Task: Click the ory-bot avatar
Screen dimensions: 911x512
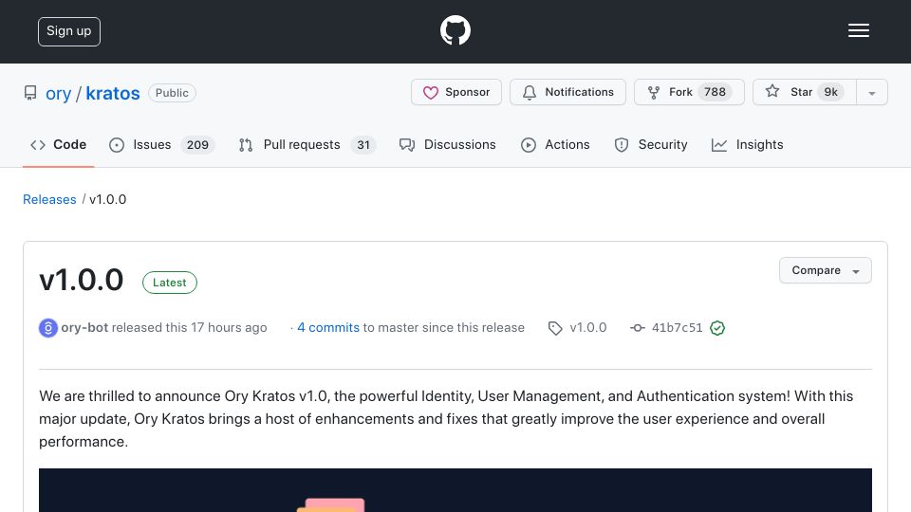Action: [x=48, y=328]
